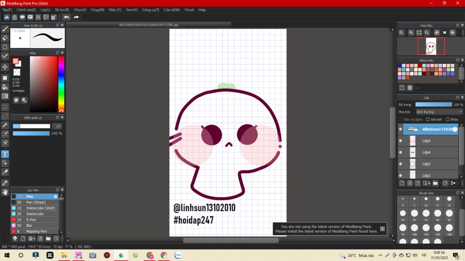
Task: Select the 380743fb...jpg document tab
Action: (x=148, y=25)
